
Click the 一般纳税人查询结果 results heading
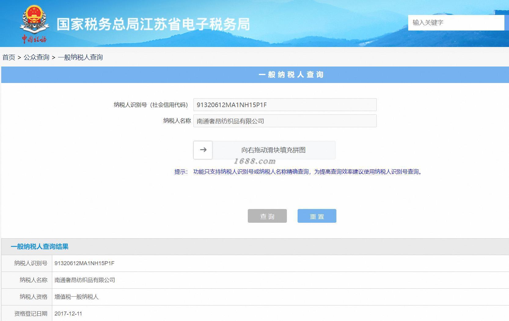[40, 247]
